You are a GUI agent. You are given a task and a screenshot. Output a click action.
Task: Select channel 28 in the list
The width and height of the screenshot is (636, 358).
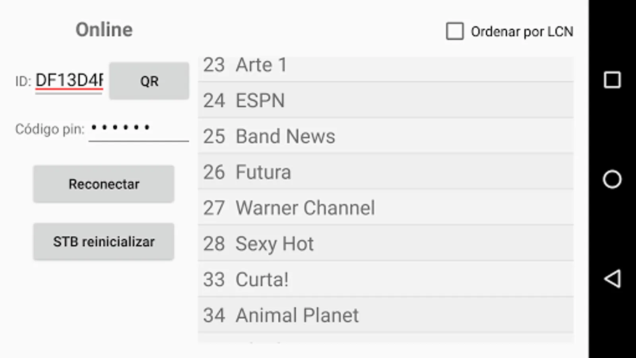click(386, 243)
